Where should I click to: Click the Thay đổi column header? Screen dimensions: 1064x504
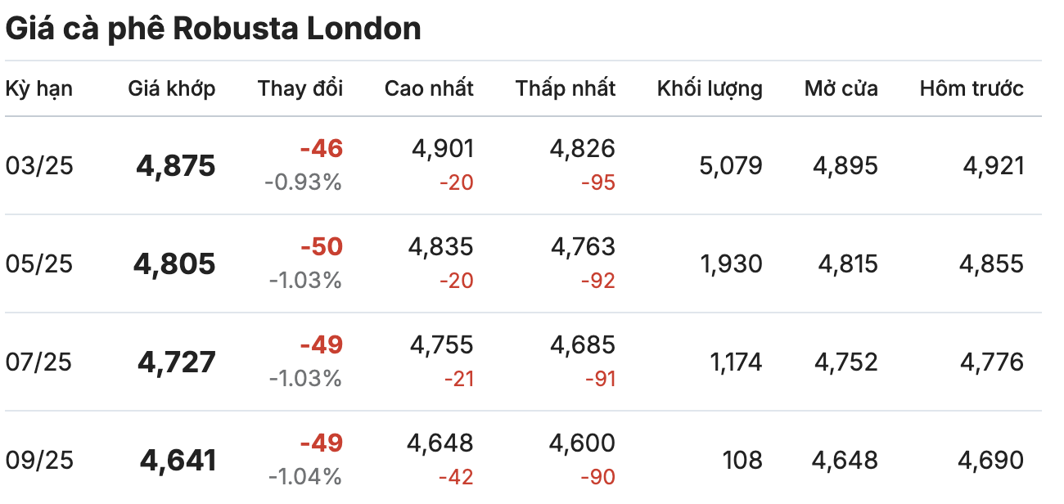tap(300, 88)
